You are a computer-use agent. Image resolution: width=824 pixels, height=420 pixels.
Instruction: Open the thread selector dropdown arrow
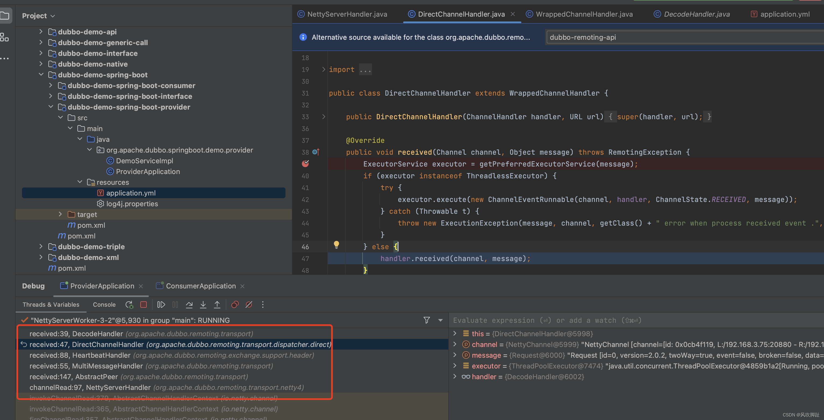coord(440,320)
